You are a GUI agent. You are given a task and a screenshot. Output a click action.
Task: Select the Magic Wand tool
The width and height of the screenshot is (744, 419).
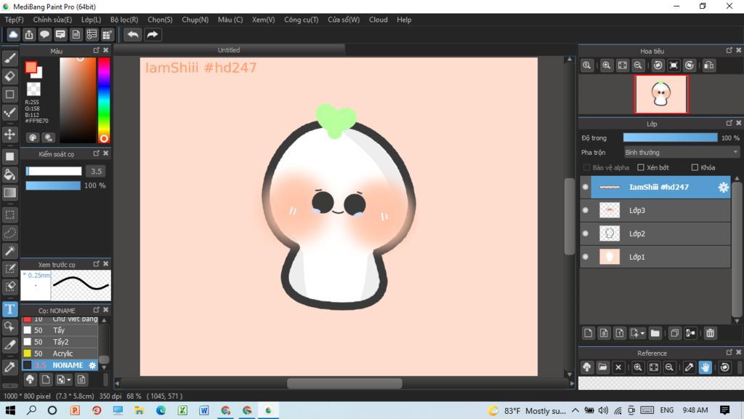[x=10, y=251]
